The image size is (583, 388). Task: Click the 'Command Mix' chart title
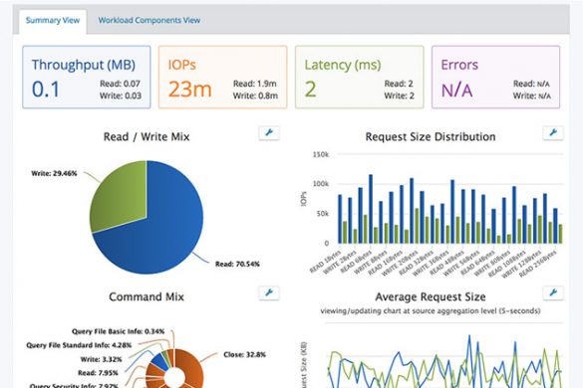click(146, 297)
